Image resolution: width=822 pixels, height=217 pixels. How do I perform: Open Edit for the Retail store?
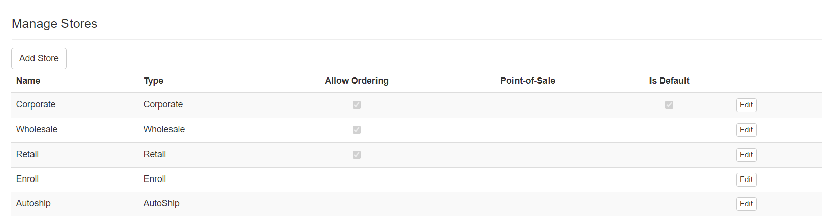(x=746, y=155)
